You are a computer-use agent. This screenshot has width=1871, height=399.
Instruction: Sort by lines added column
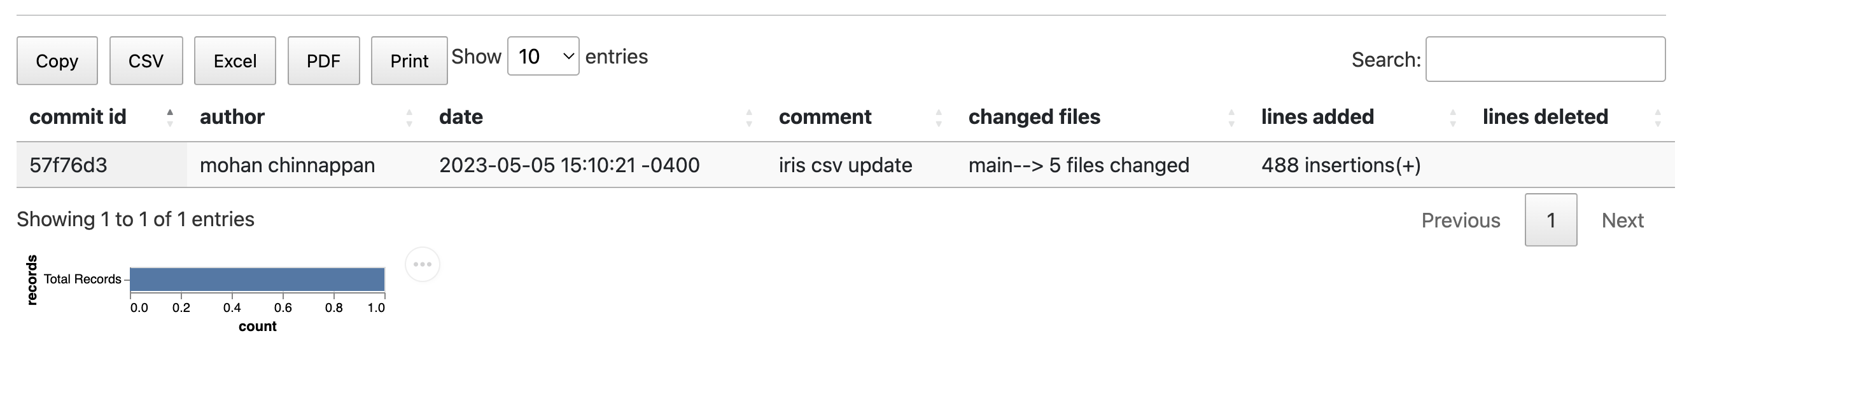click(x=1359, y=117)
